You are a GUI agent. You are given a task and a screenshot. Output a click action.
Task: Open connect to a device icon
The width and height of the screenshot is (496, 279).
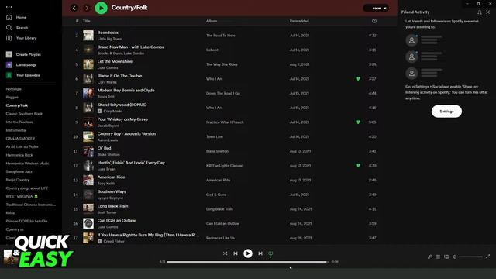tap(446, 257)
